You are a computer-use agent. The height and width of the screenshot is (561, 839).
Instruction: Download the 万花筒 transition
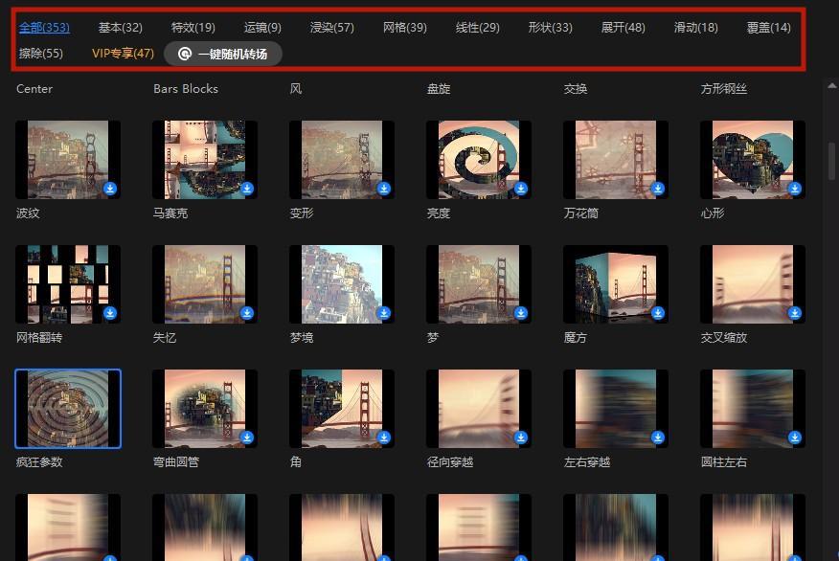pyautogui.click(x=658, y=189)
